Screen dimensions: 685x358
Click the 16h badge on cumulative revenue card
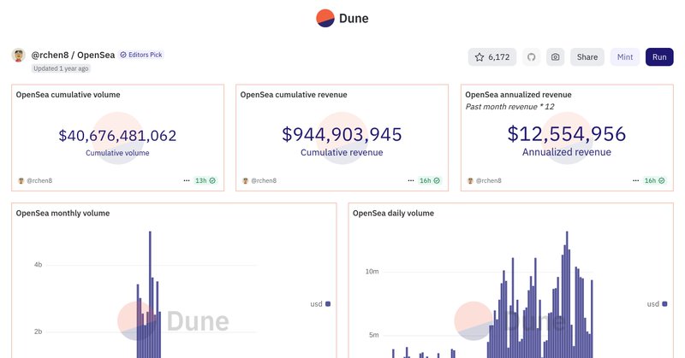point(430,180)
